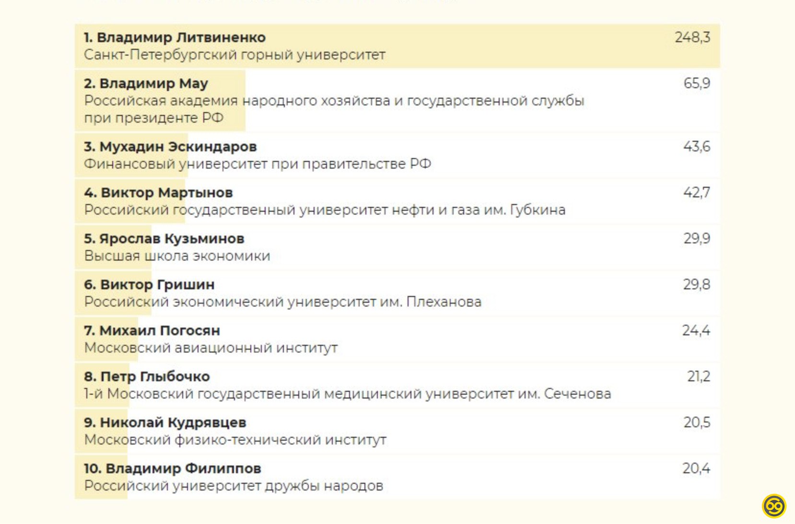Click the yellow round logo icon

click(x=774, y=506)
